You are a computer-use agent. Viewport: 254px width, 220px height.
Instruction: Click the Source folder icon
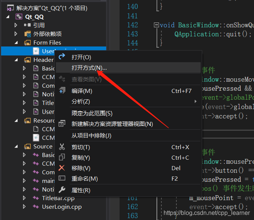27,147
